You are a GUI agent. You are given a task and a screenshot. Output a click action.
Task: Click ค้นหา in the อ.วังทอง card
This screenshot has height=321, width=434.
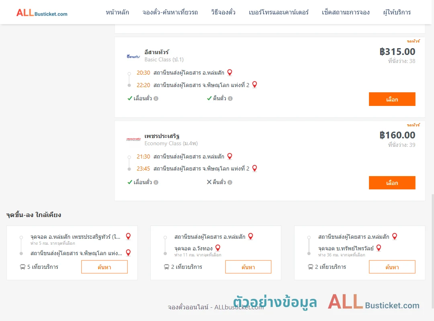pyautogui.click(x=248, y=267)
